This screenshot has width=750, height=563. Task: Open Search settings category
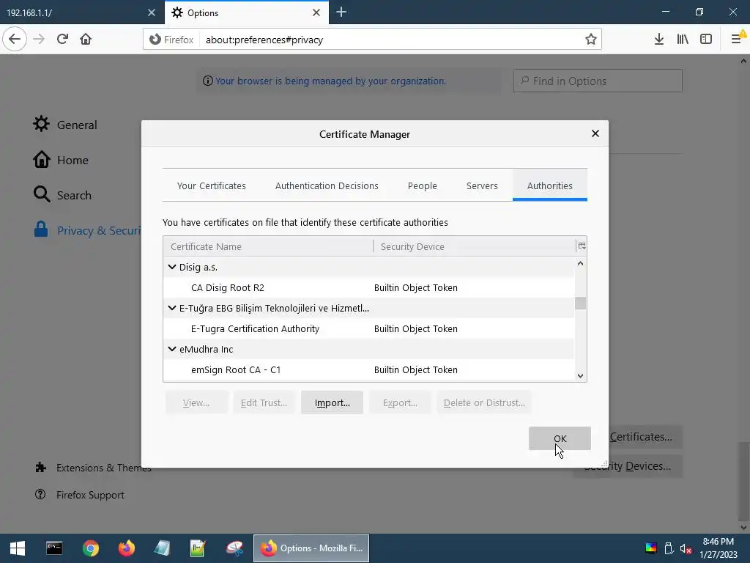62,195
